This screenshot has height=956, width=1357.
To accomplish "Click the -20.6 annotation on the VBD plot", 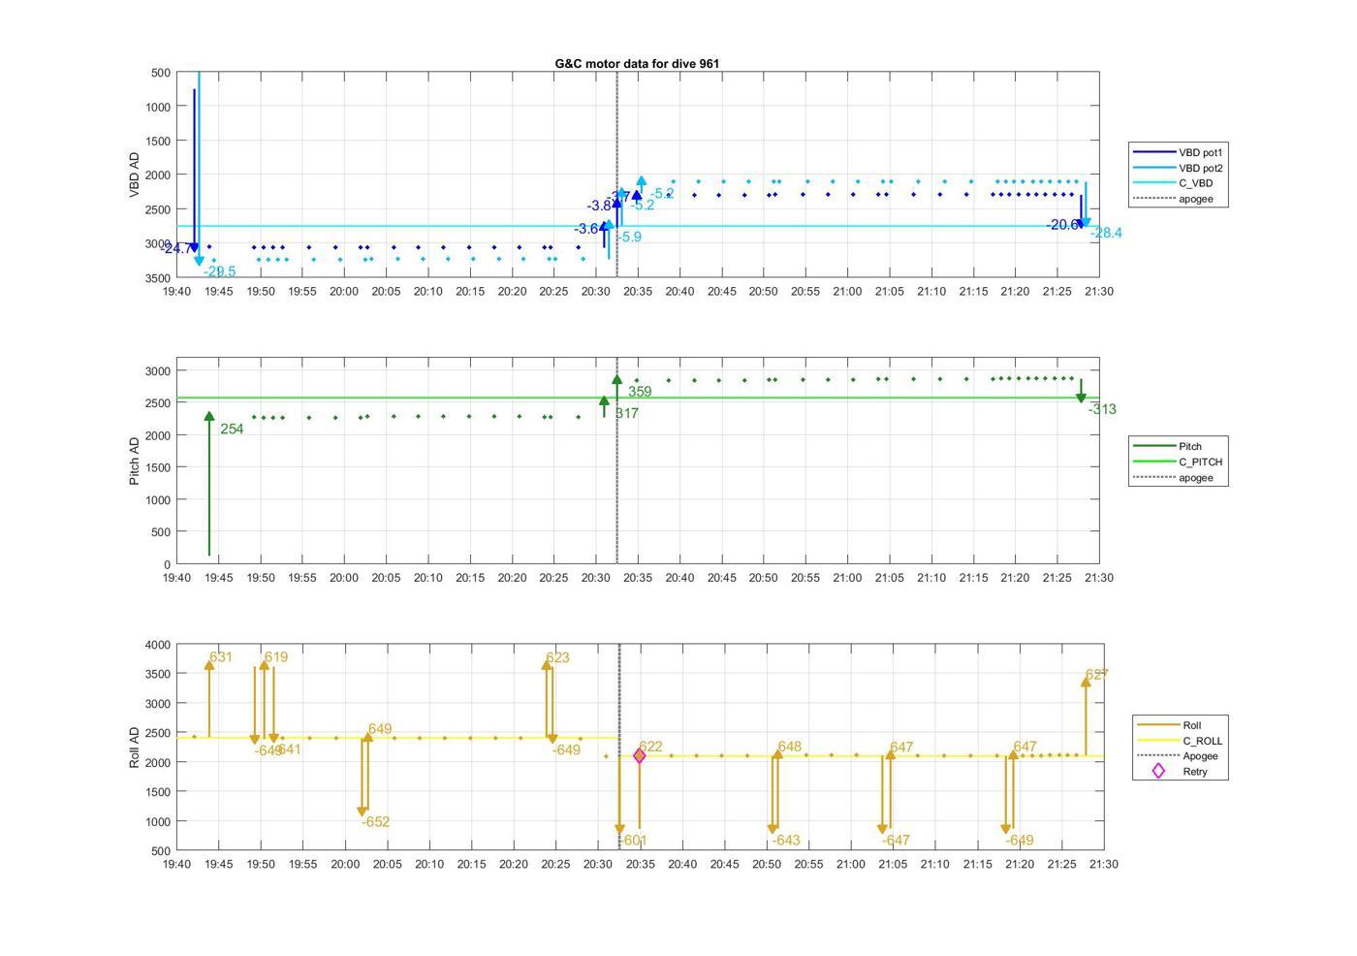I will [x=1061, y=225].
